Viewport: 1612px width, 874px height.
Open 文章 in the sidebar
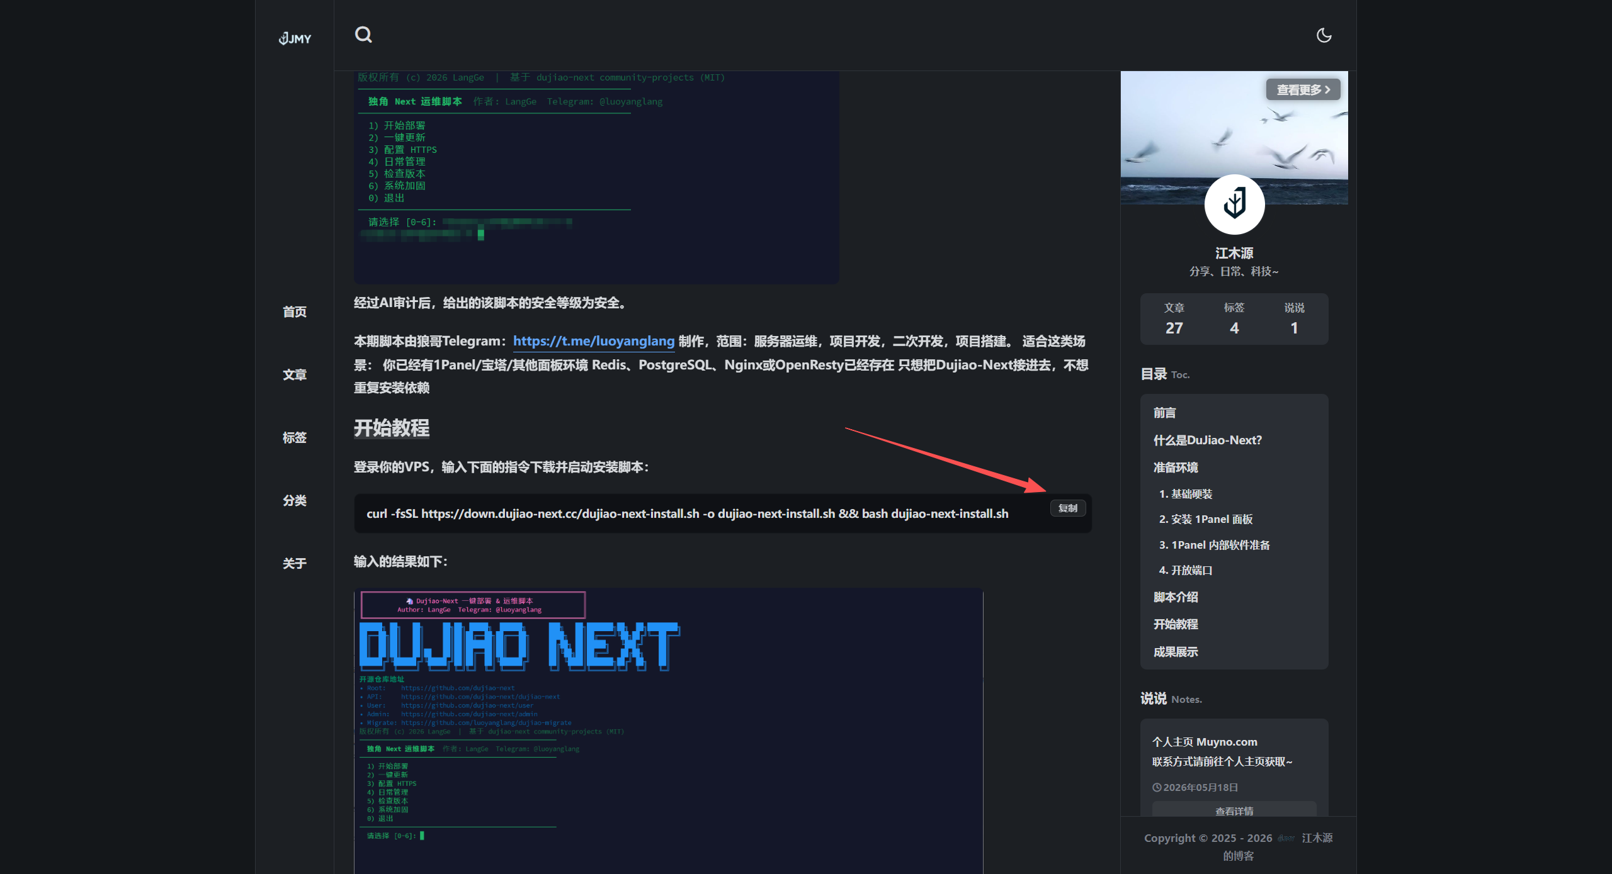point(294,374)
